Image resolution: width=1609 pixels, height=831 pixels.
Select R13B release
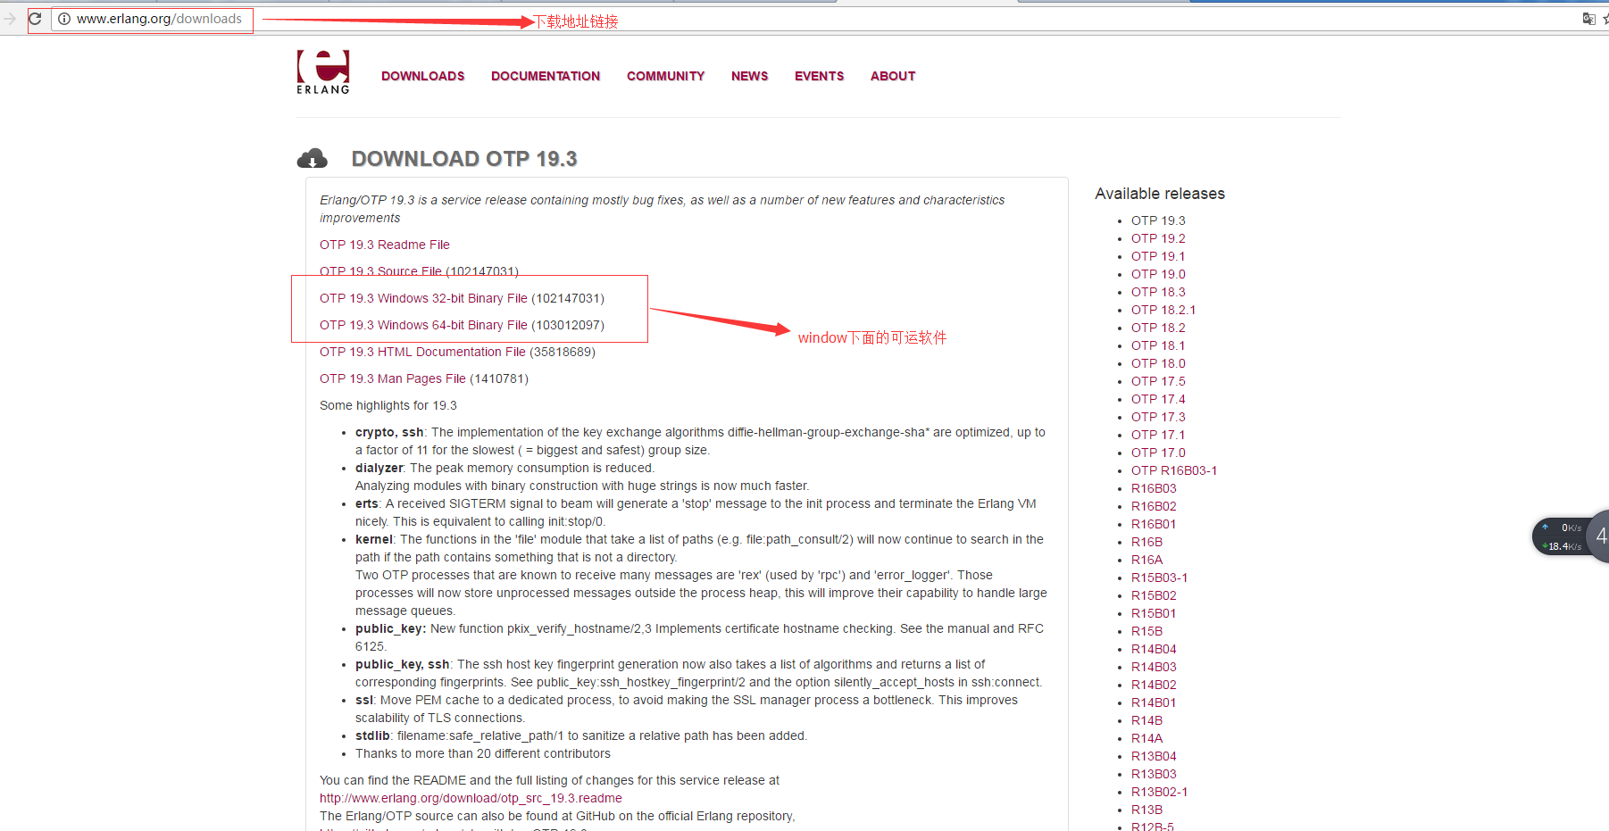(x=1146, y=810)
